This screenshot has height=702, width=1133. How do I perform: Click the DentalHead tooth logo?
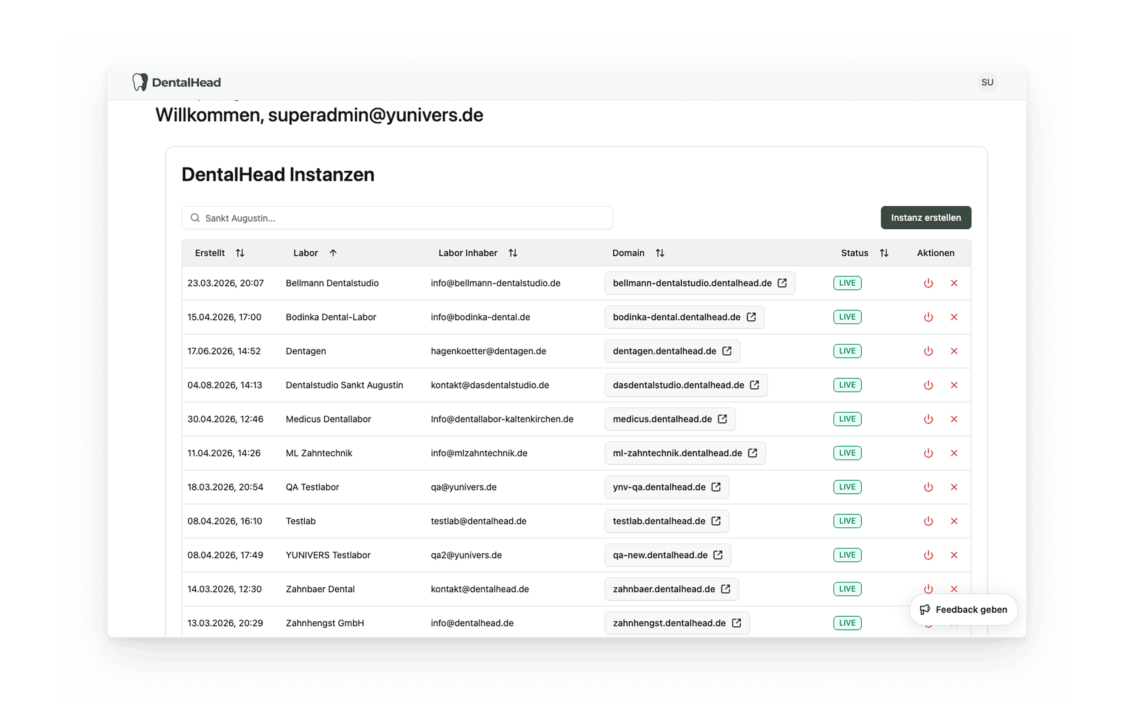click(139, 82)
